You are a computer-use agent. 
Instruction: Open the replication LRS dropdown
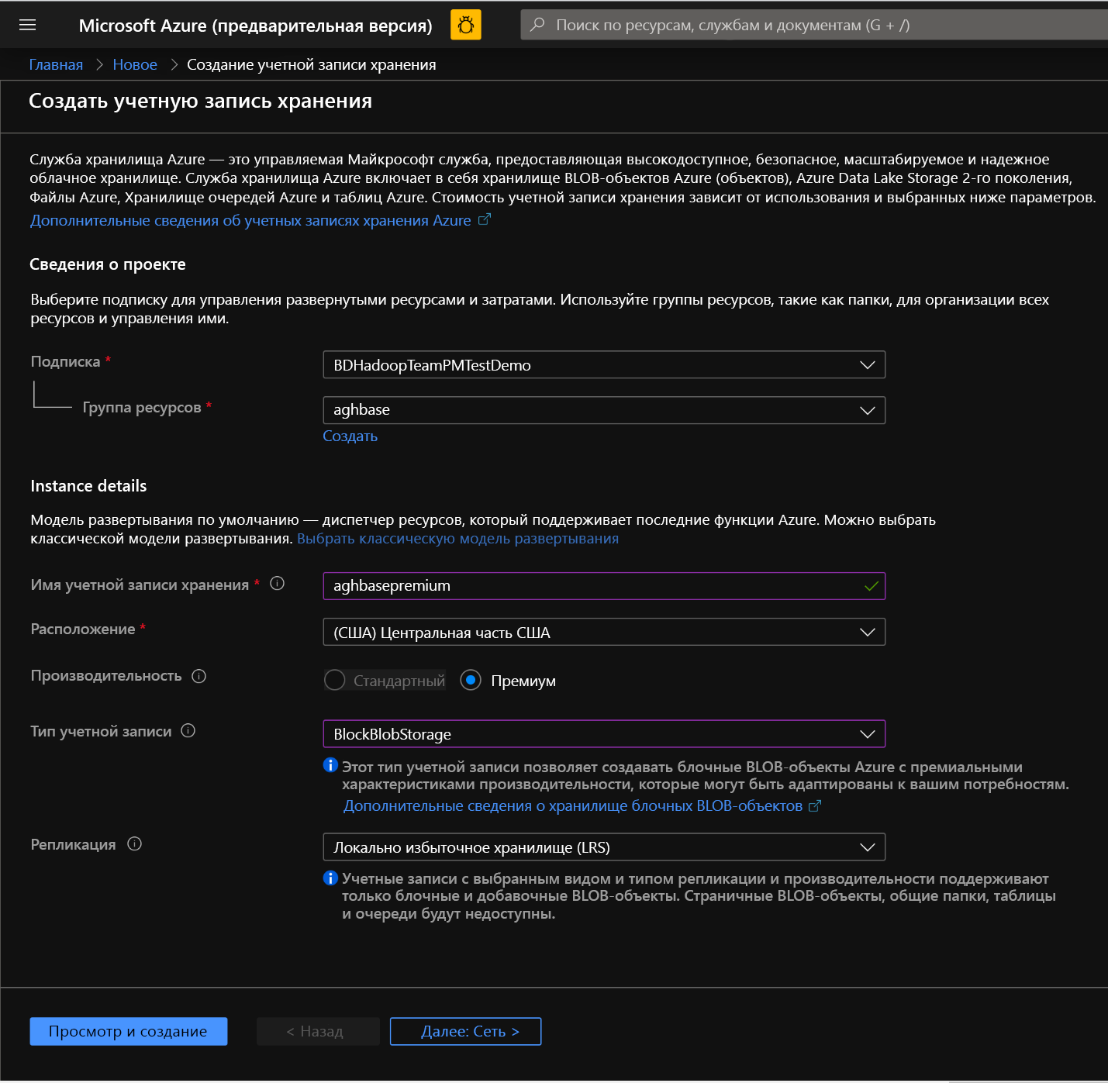click(x=604, y=847)
